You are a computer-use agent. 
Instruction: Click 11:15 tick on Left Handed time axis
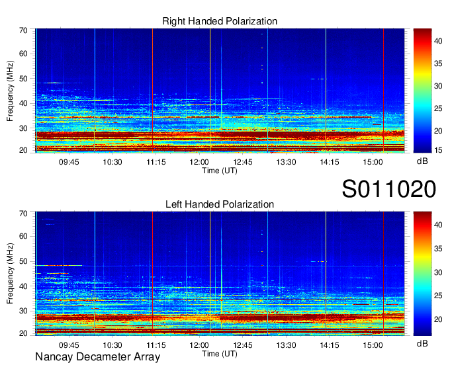156,345
